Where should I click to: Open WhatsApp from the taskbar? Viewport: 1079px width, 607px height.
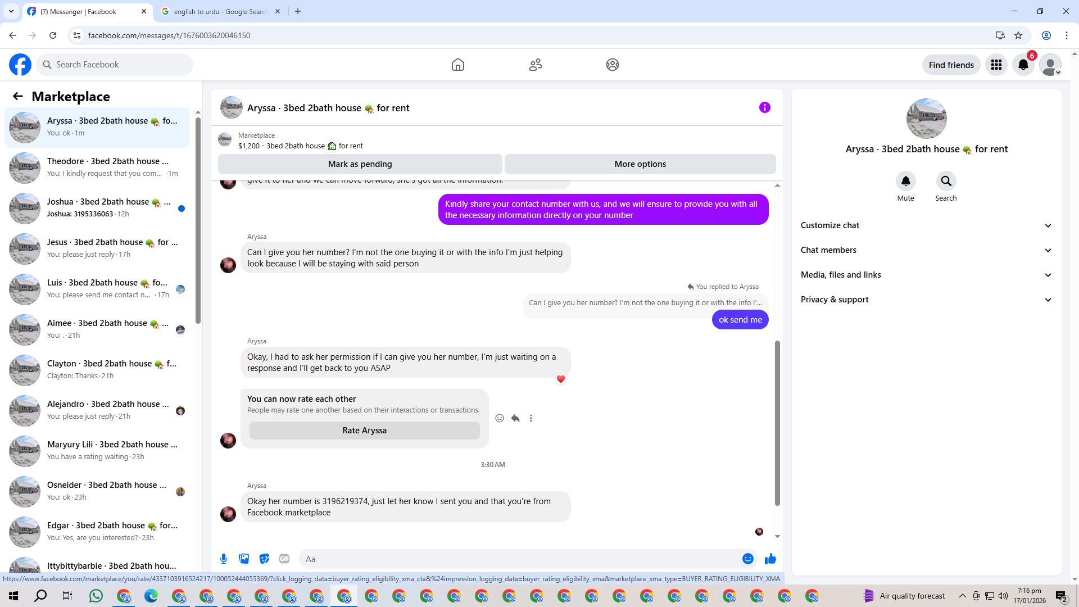click(96, 596)
